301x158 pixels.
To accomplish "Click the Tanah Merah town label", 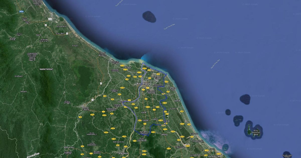I will [123, 153].
